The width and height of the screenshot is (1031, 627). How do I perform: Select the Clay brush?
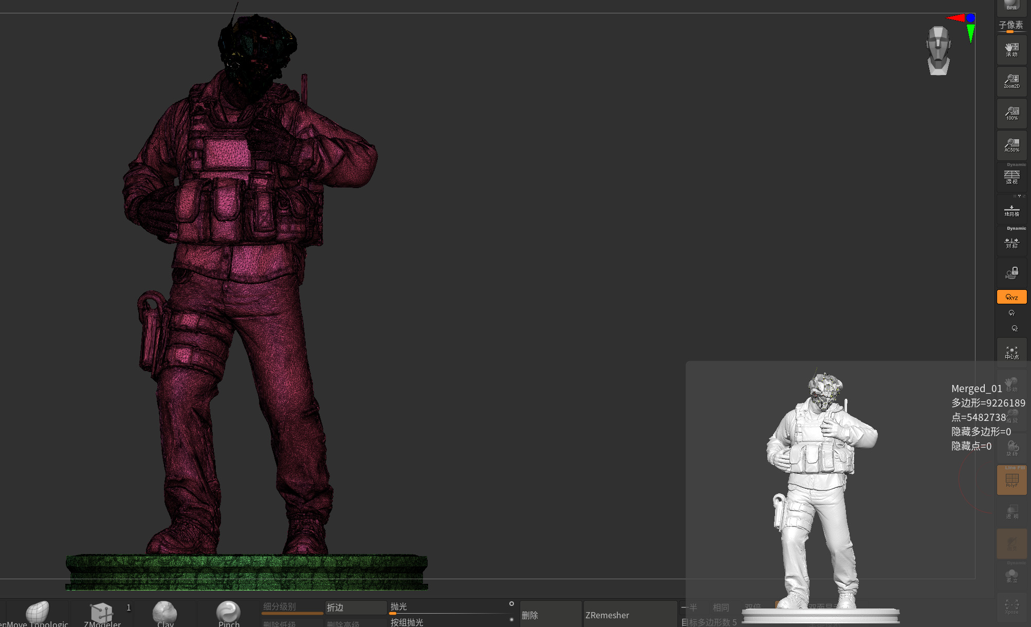[165, 614]
